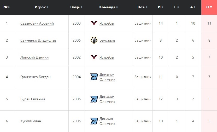The height and width of the screenshot is (132, 217).
Task: Open Бурак Евгений player link
Action: pyautogui.click(x=33, y=99)
